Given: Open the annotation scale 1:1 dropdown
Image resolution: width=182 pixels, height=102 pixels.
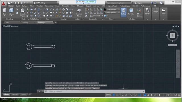Looking at the screenshot, I should pyautogui.click(x=156, y=95).
